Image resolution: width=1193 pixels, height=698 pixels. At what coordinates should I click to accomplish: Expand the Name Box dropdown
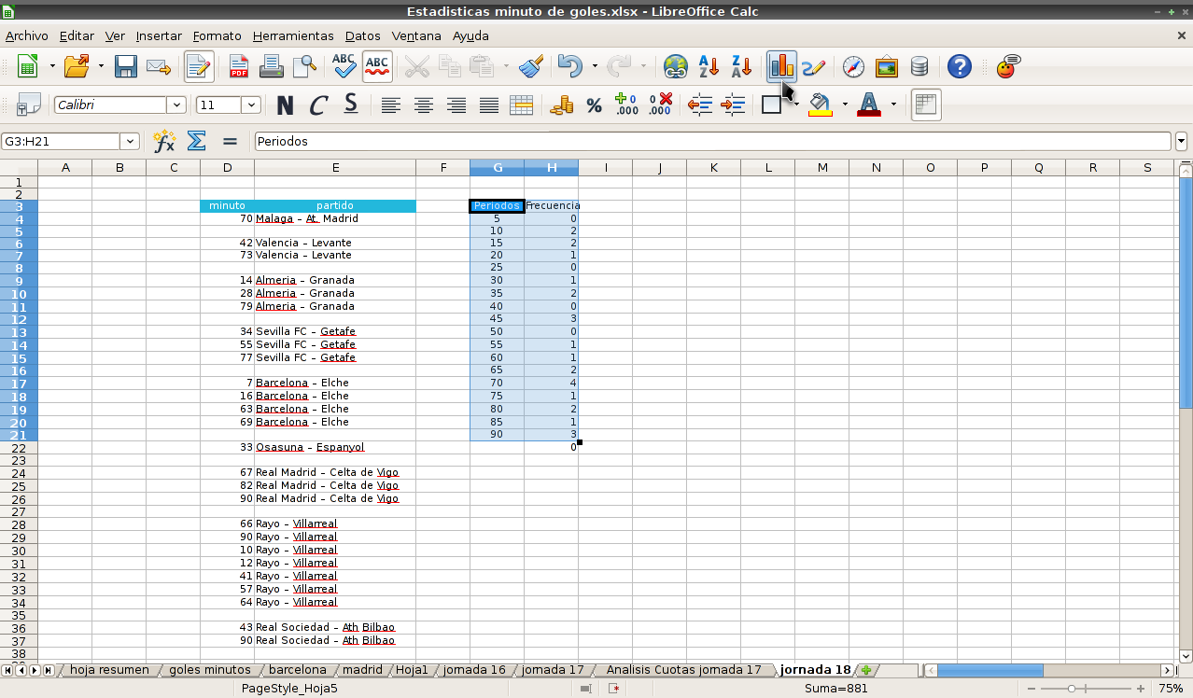(130, 141)
